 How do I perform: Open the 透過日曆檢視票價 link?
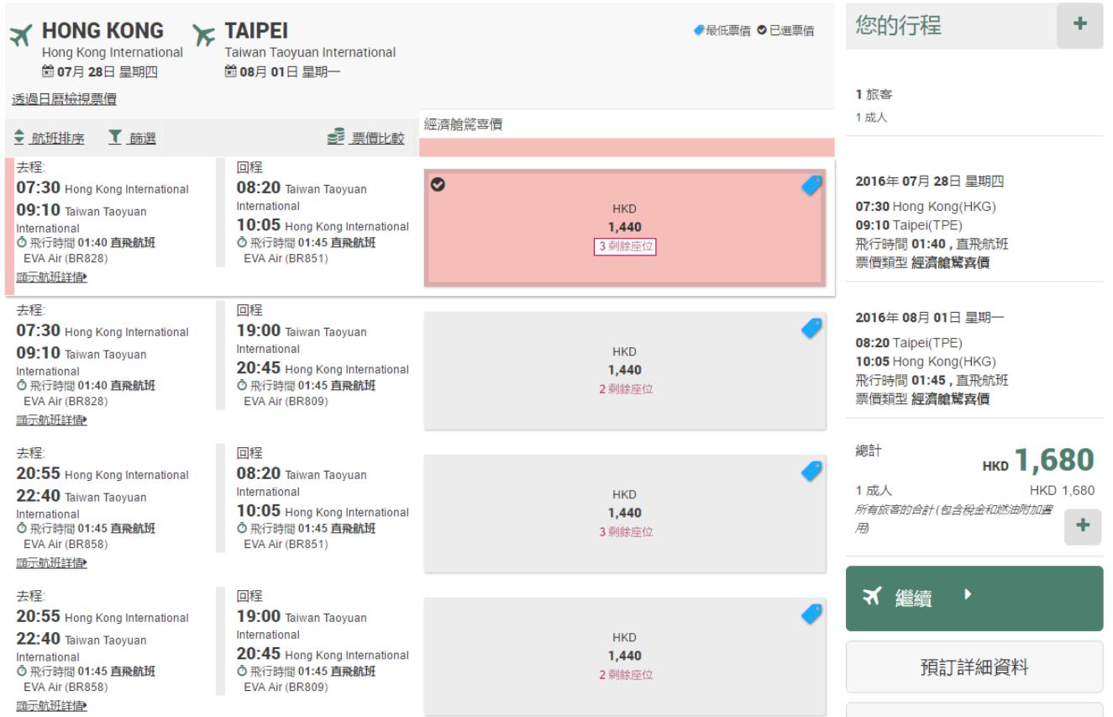(x=64, y=99)
